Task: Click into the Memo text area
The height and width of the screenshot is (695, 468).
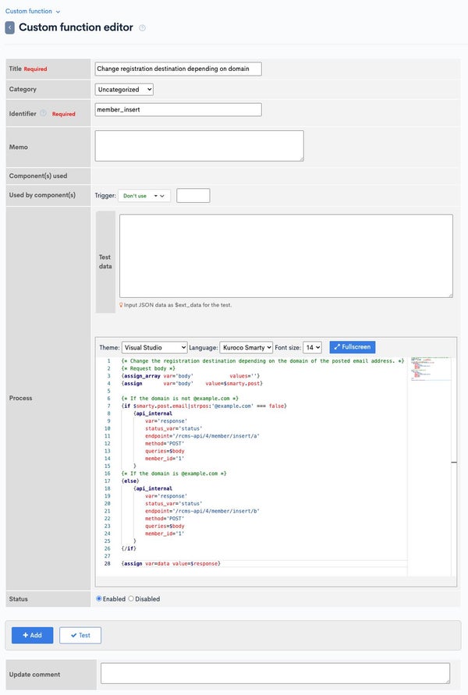Action: [200, 146]
